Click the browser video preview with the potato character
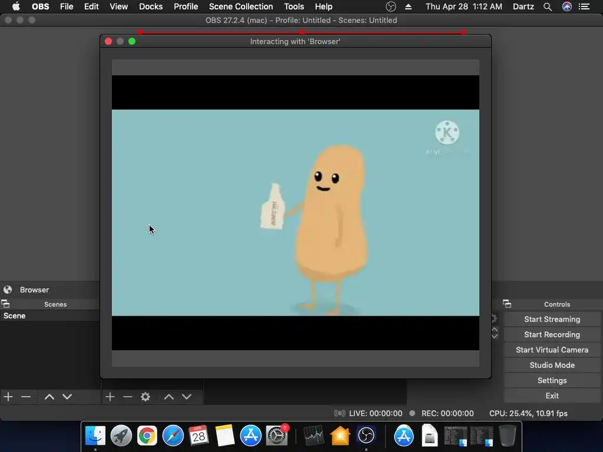Viewport: 603px width, 452px height. [x=296, y=212]
